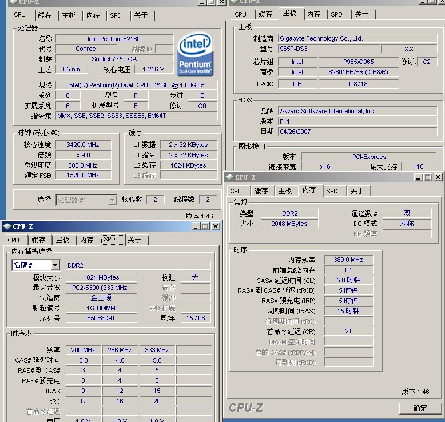Select 主板 tab in the mainboard window
The image size is (445, 422).
[x=290, y=13]
